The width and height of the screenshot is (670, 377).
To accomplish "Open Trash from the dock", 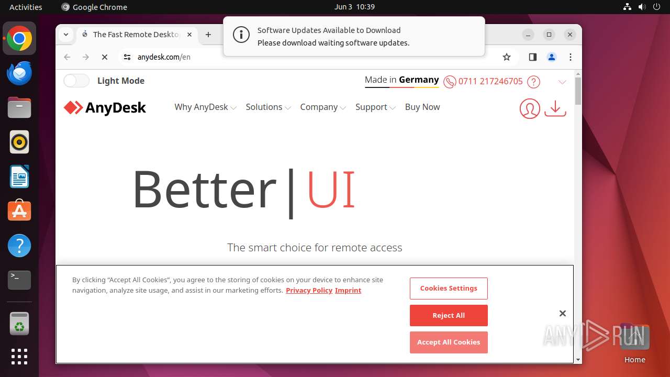I will (x=19, y=323).
